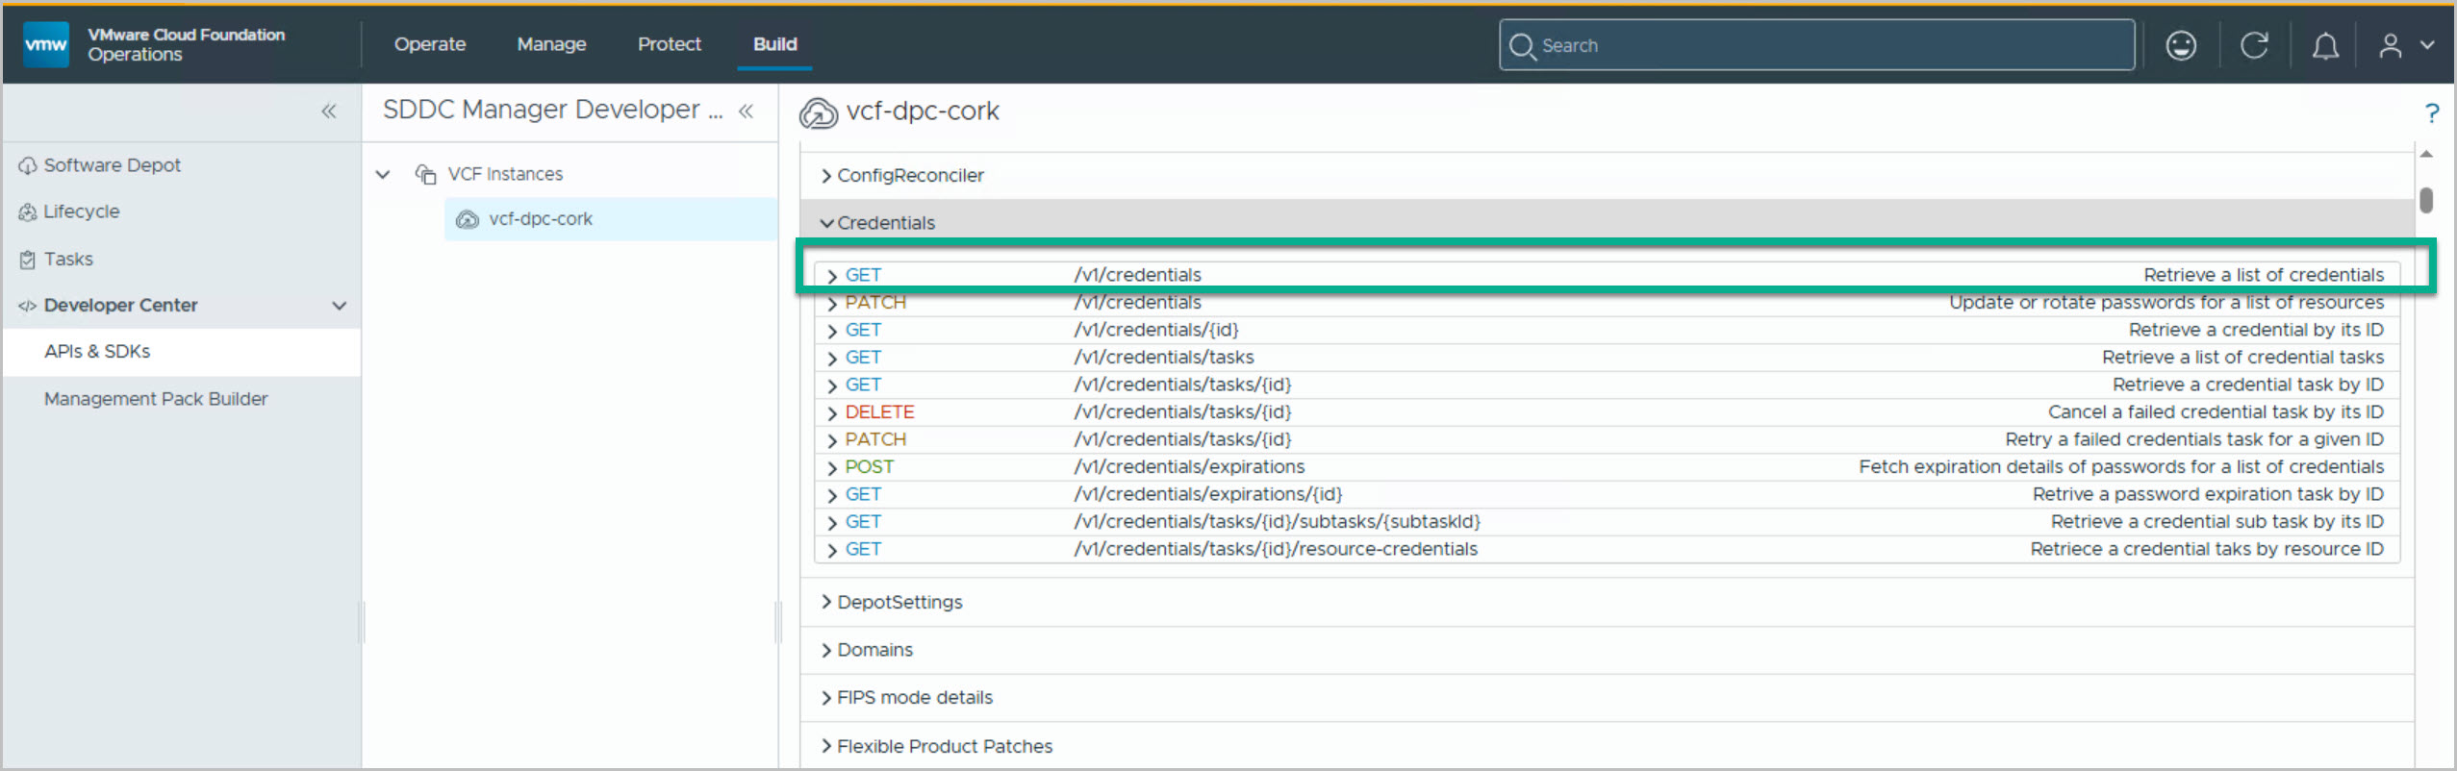
Task: Click the Lifecycle icon
Action: coord(27,212)
